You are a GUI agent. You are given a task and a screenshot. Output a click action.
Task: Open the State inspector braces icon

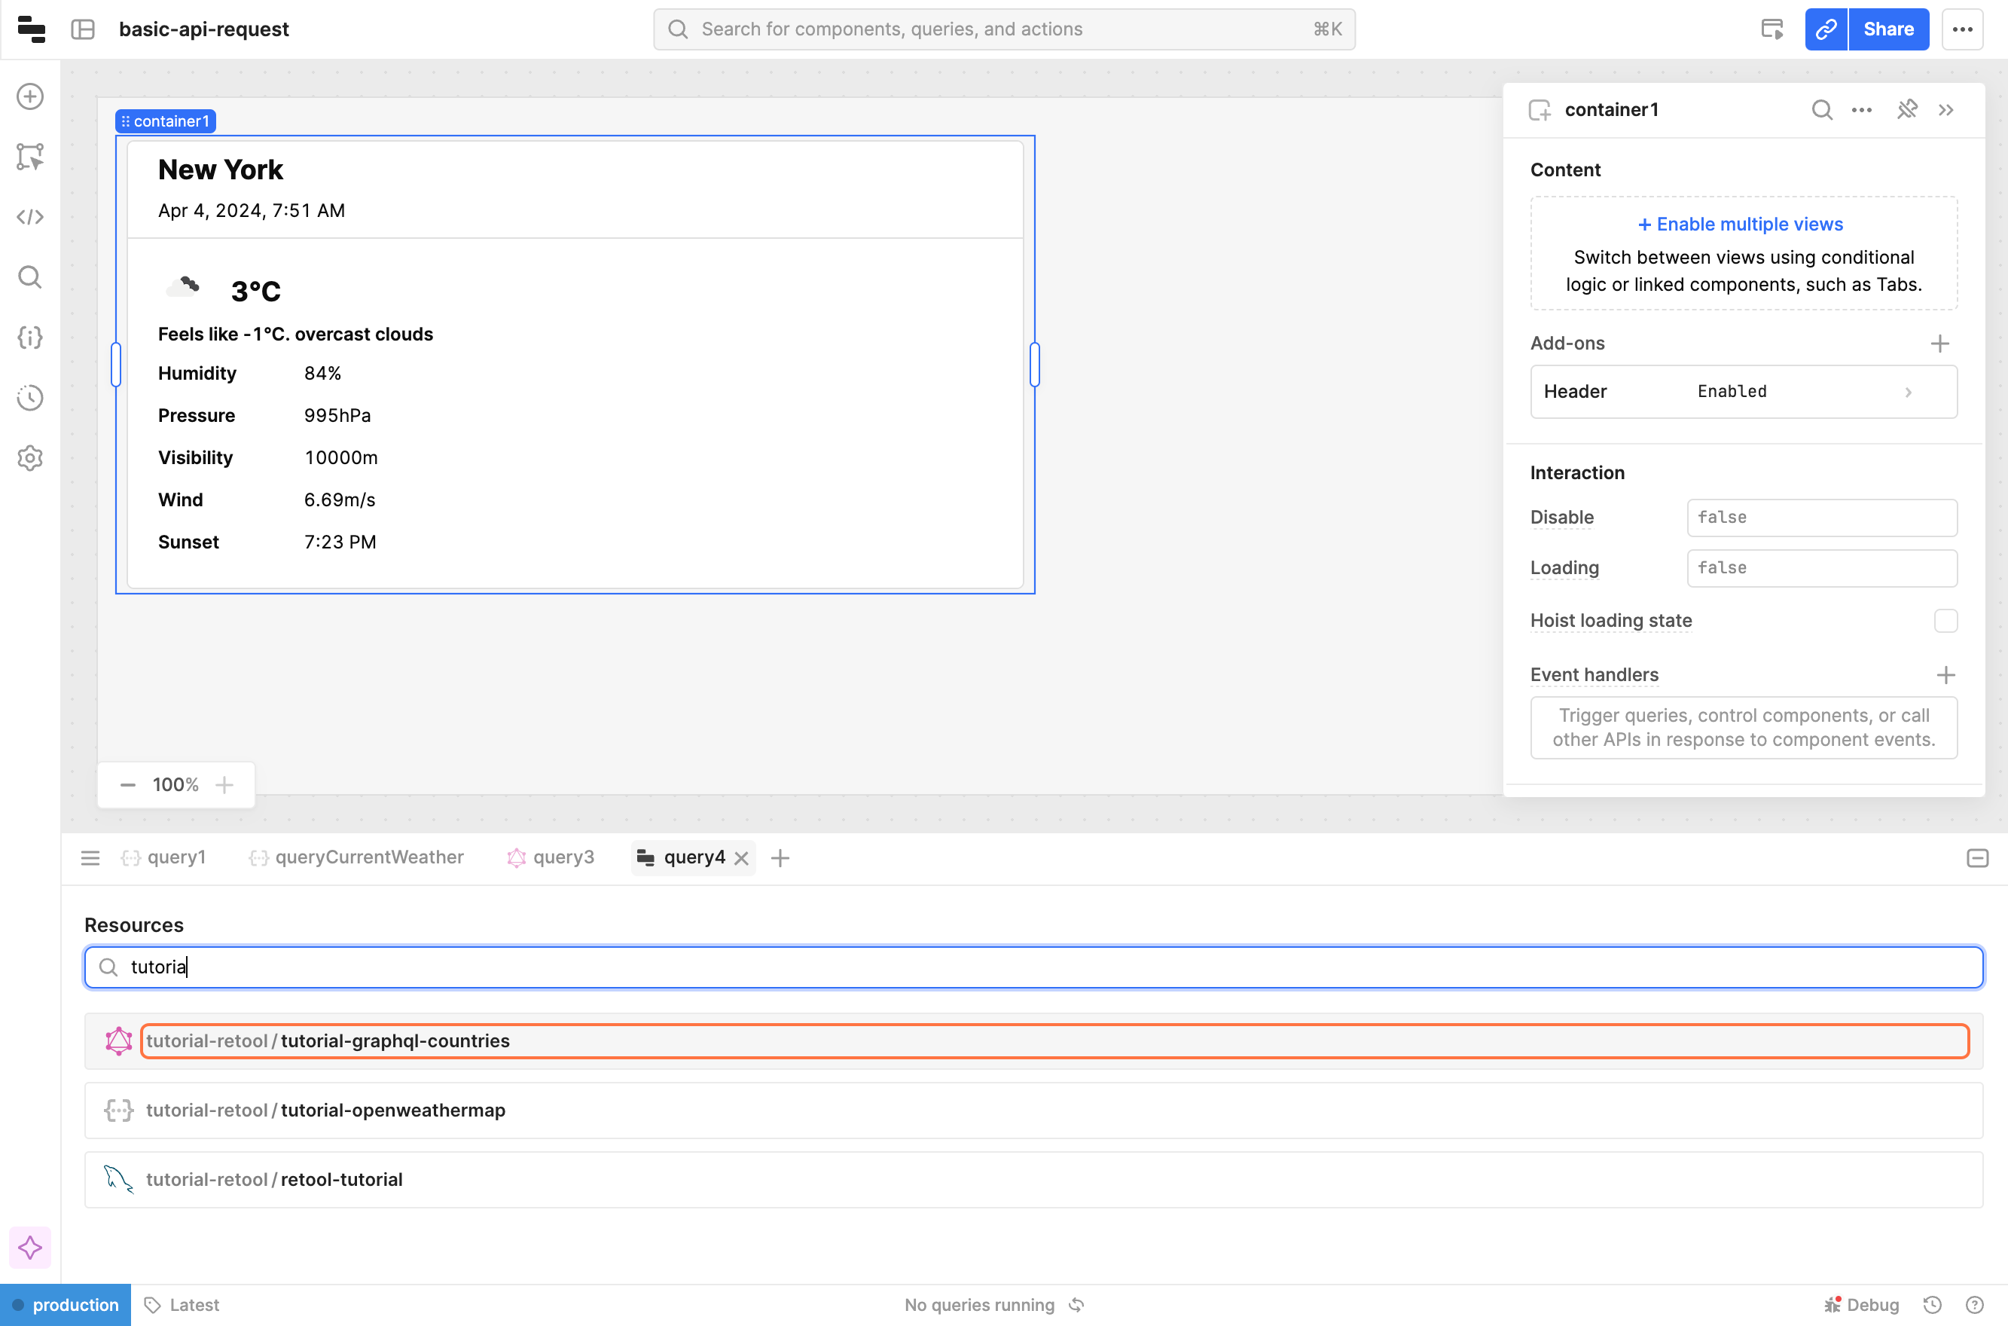tap(30, 338)
